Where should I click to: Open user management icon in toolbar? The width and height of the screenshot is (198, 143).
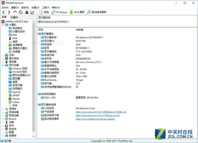27,12
